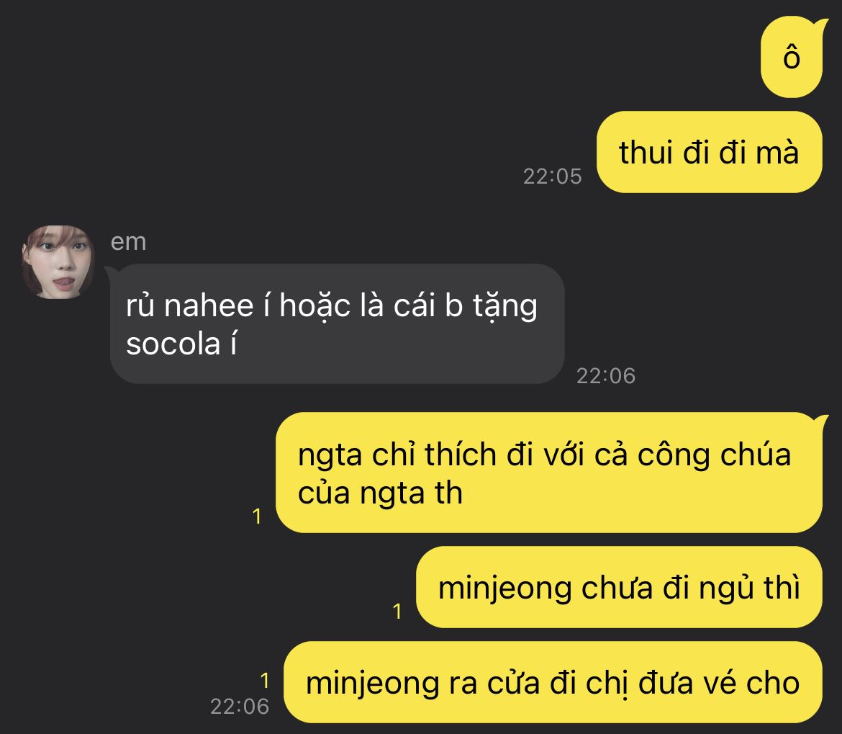
Task: Tap the word "nahee" in em's message
Action: [209, 305]
